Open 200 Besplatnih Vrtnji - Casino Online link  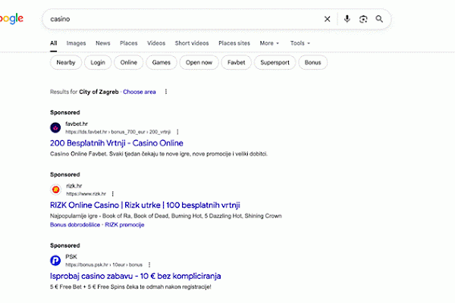click(x=116, y=142)
